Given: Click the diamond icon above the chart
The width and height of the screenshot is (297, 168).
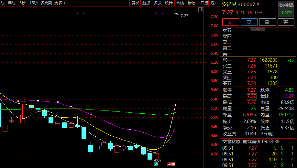Looking at the screenshot, I should (194, 10).
